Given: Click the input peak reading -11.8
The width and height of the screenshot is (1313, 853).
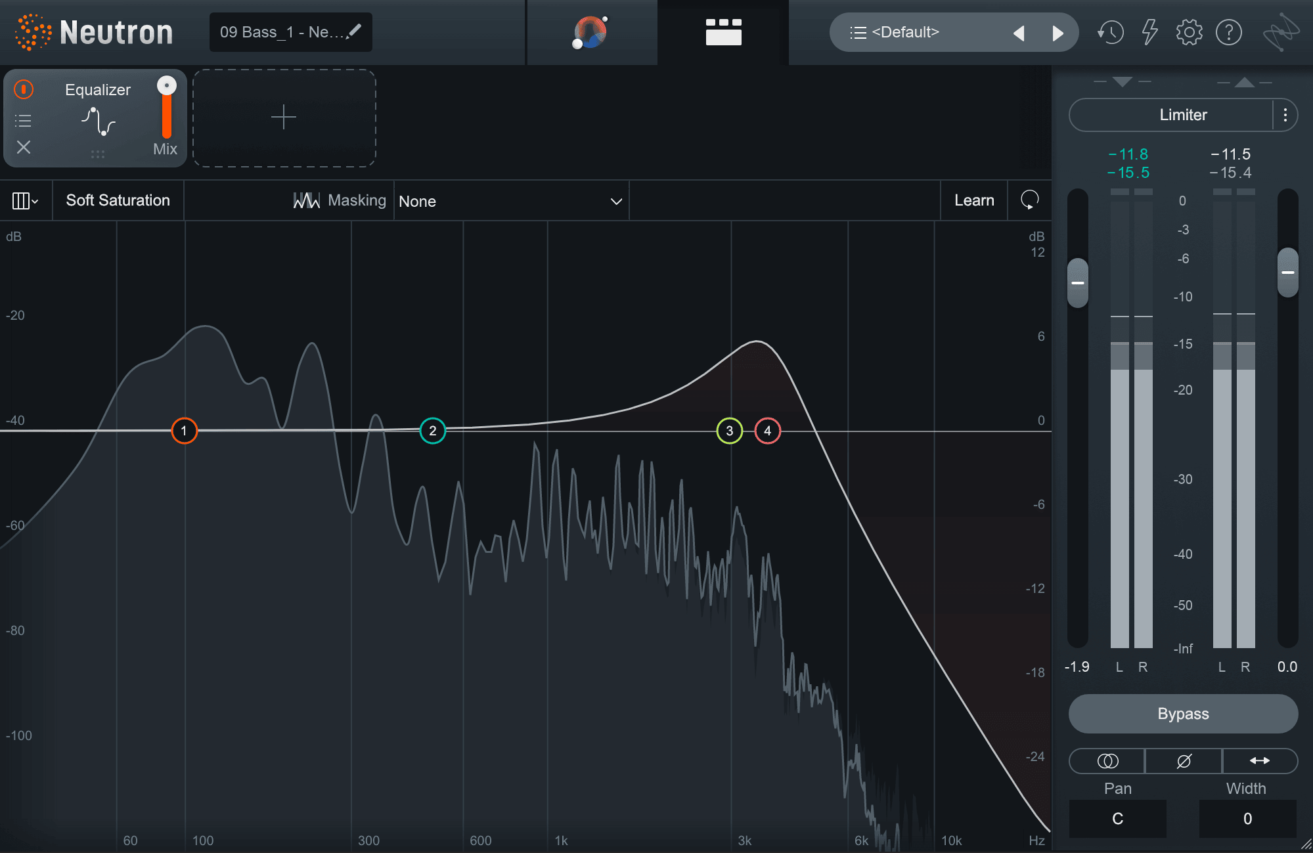Looking at the screenshot, I should (1128, 154).
